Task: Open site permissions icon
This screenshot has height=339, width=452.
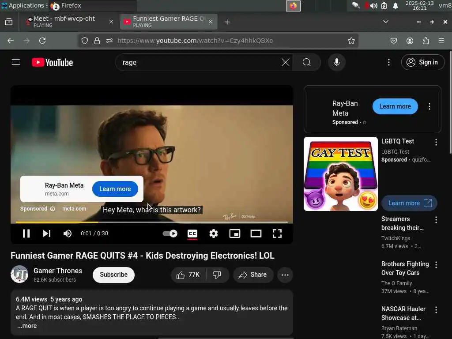Action: (x=109, y=41)
